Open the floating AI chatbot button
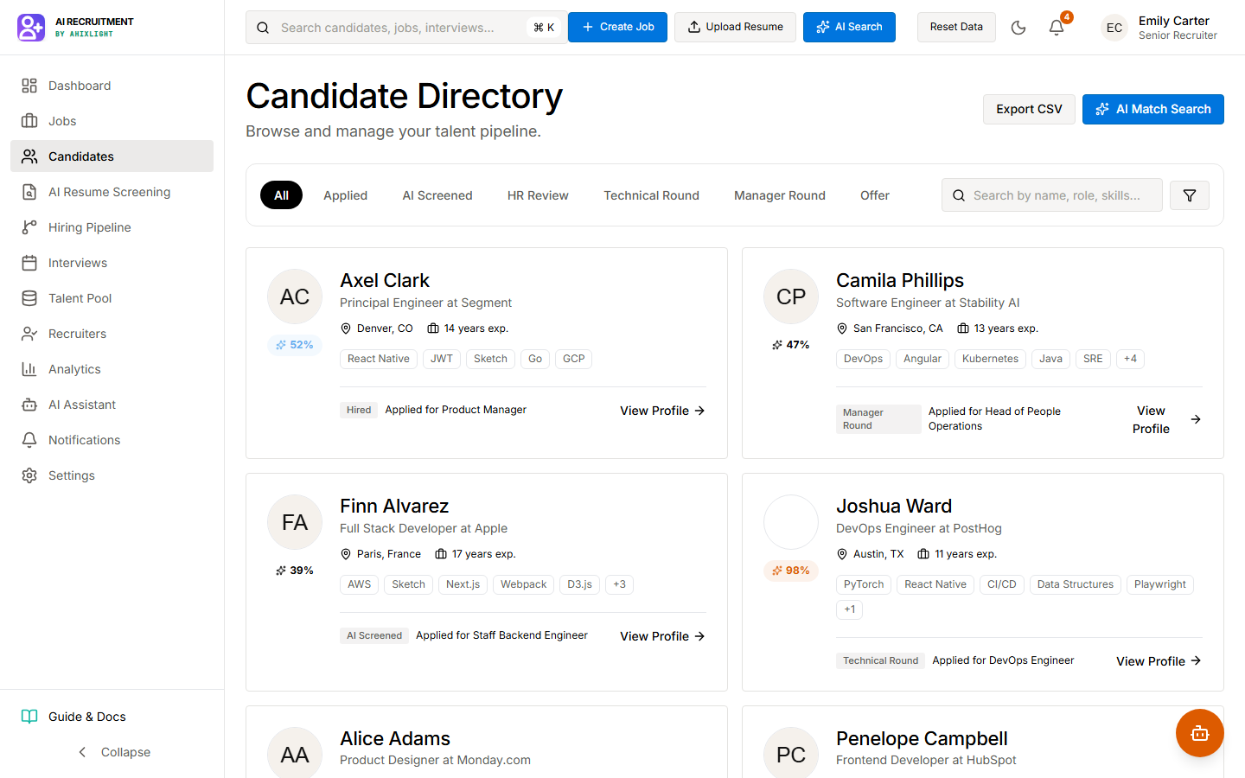Image resolution: width=1245 pixels, height=778 pixels. [1200, 733]
